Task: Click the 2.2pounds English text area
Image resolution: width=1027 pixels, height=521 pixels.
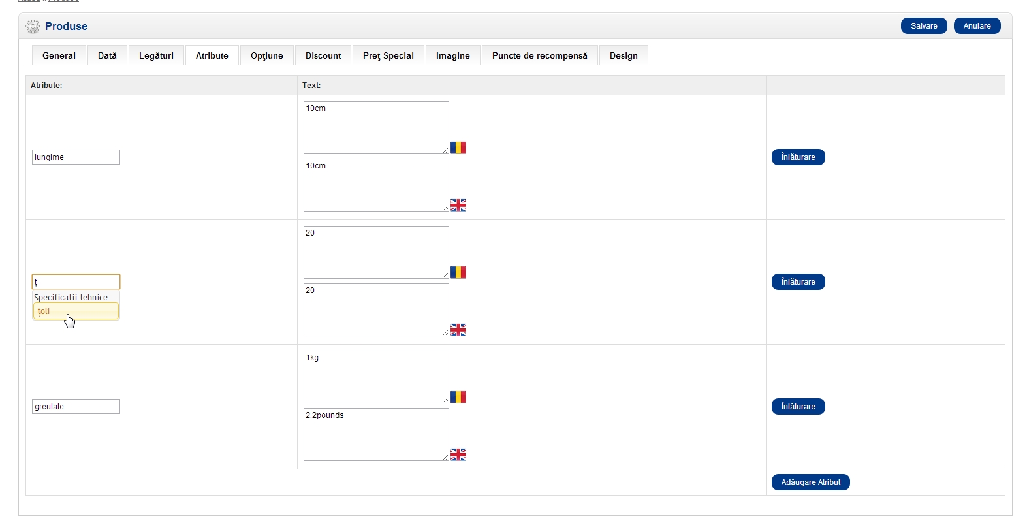Action: 376,434
